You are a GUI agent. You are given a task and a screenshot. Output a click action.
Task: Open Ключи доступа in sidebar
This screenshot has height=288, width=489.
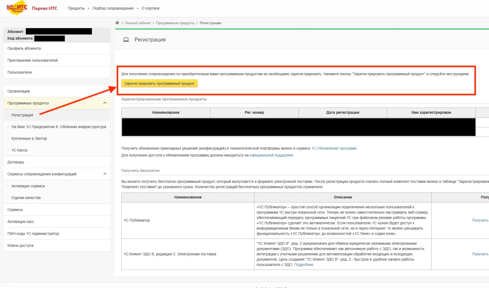[21, 245]
